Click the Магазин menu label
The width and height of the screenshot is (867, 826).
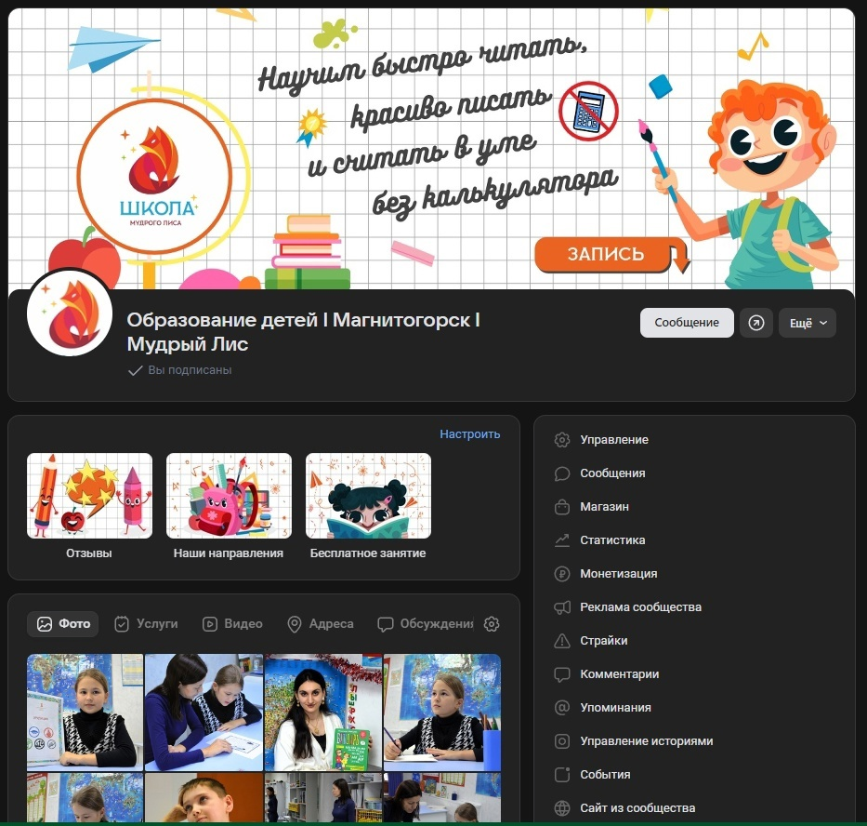tap(604, 507)
